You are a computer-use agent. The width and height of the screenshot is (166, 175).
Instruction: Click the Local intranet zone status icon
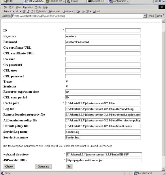point(136,173)
